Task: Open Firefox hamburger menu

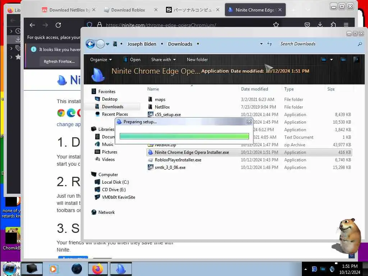Action: (x=346, y=25)
